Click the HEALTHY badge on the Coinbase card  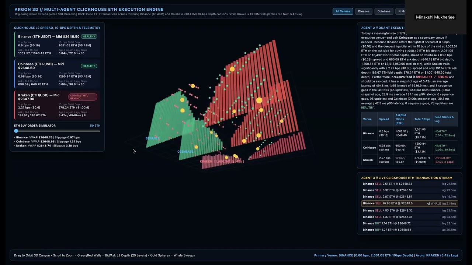pyautogui.click(x=89, y=66)
